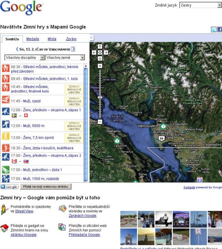Click biathlon icon for 7,5 km sprint
The height and width of the screenshot is (249, 222).
[6, 136]
